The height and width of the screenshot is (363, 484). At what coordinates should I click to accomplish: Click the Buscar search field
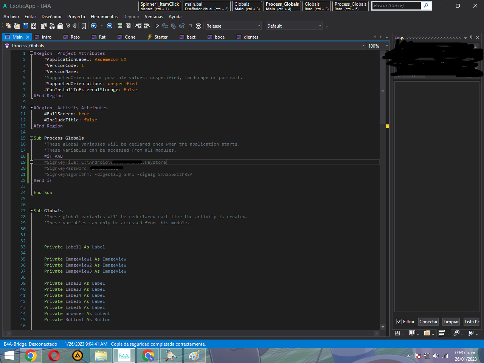pyautogui.click(x=396, y=6)
